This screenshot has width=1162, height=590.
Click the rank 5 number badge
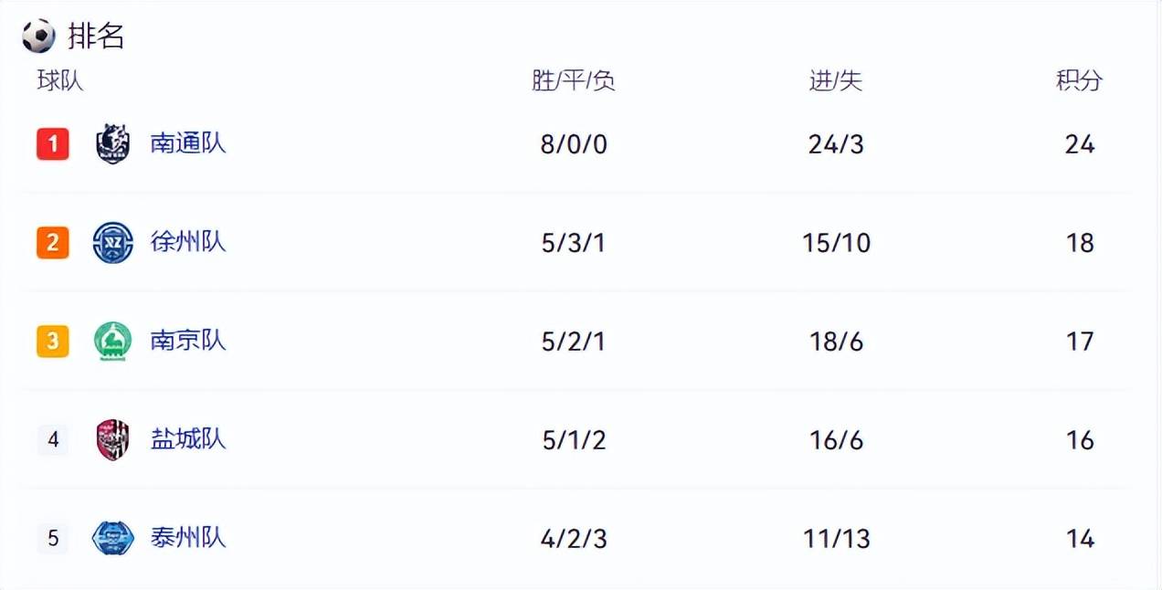(53, 538)
